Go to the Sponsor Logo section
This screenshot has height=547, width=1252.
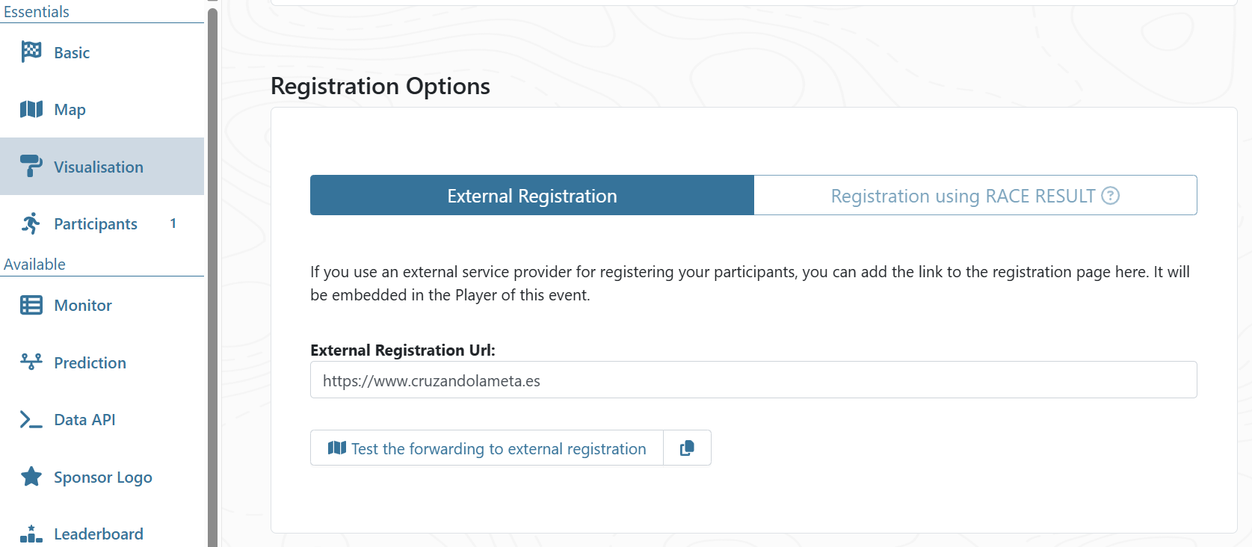pos(103,478)
